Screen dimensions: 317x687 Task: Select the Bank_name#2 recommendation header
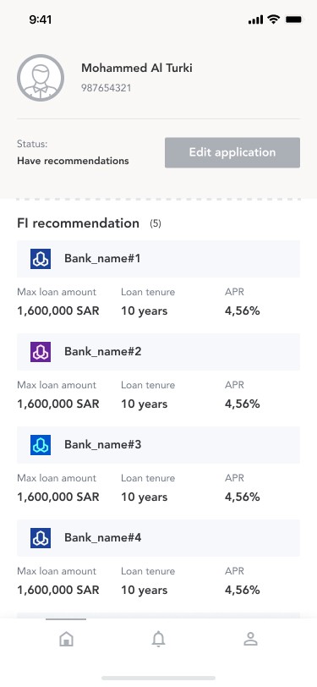pos(159,352)
